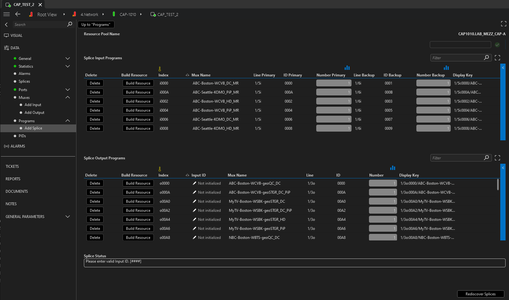Click the Splice Input Programs filter field
The width and height of the screenshot is (509, 300).
click(457, 58)
